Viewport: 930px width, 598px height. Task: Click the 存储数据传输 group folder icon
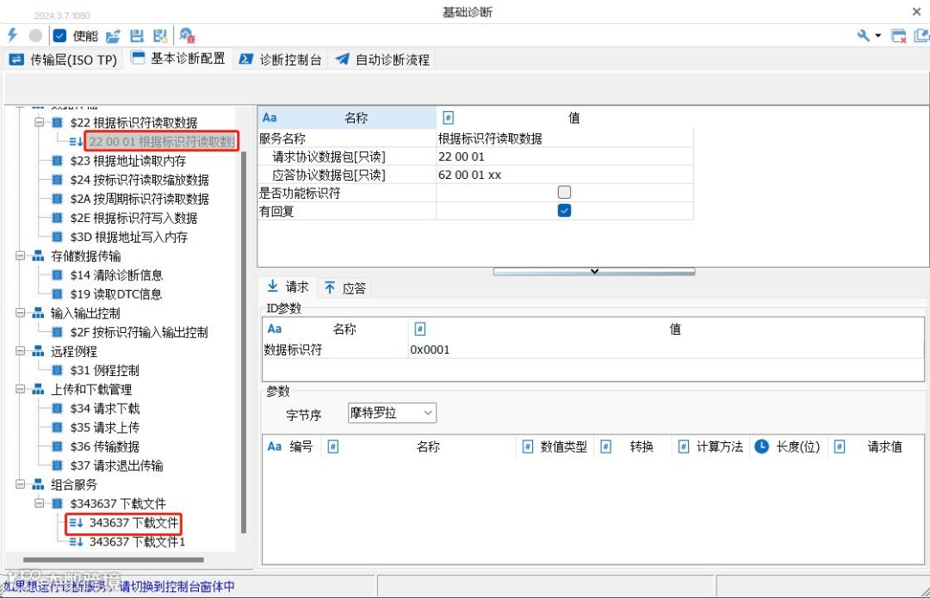tap(38, 256)
